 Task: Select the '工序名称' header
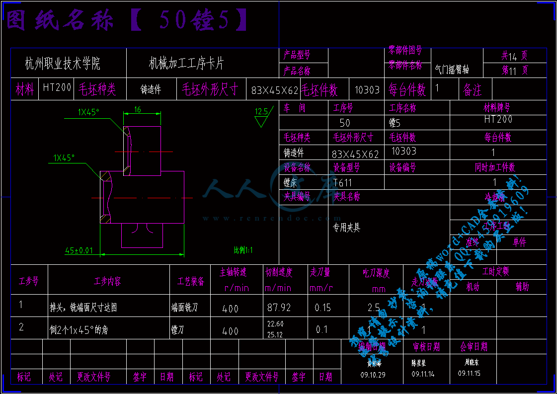pos(402,108)
